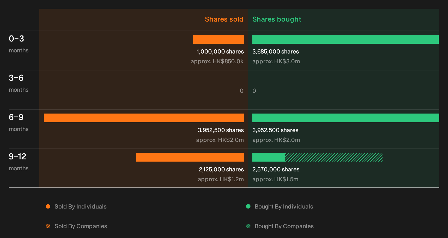Click the 9-12 months hatched companies bar segment
This screenshot has height=238, width=448.
[334, 157]
